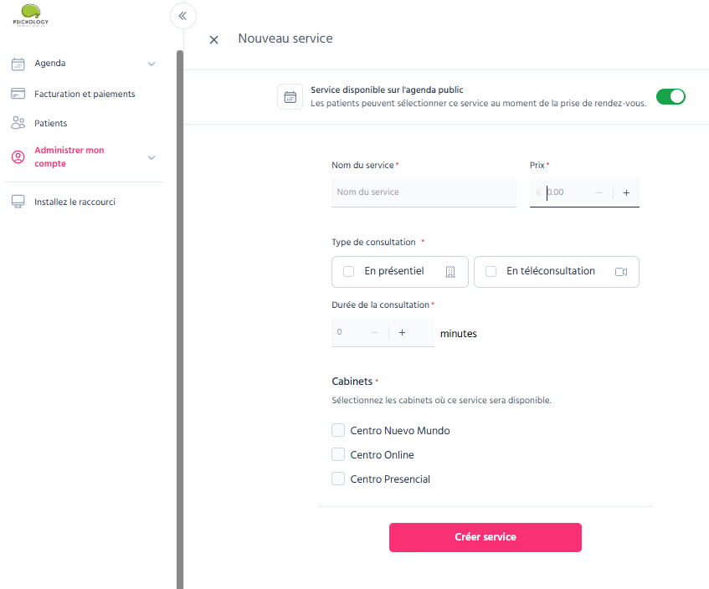Click the Installez le raccourci monitor icon
Image resolution: width=709 pixels, height=589 pixels.
[x=18, y=202]
